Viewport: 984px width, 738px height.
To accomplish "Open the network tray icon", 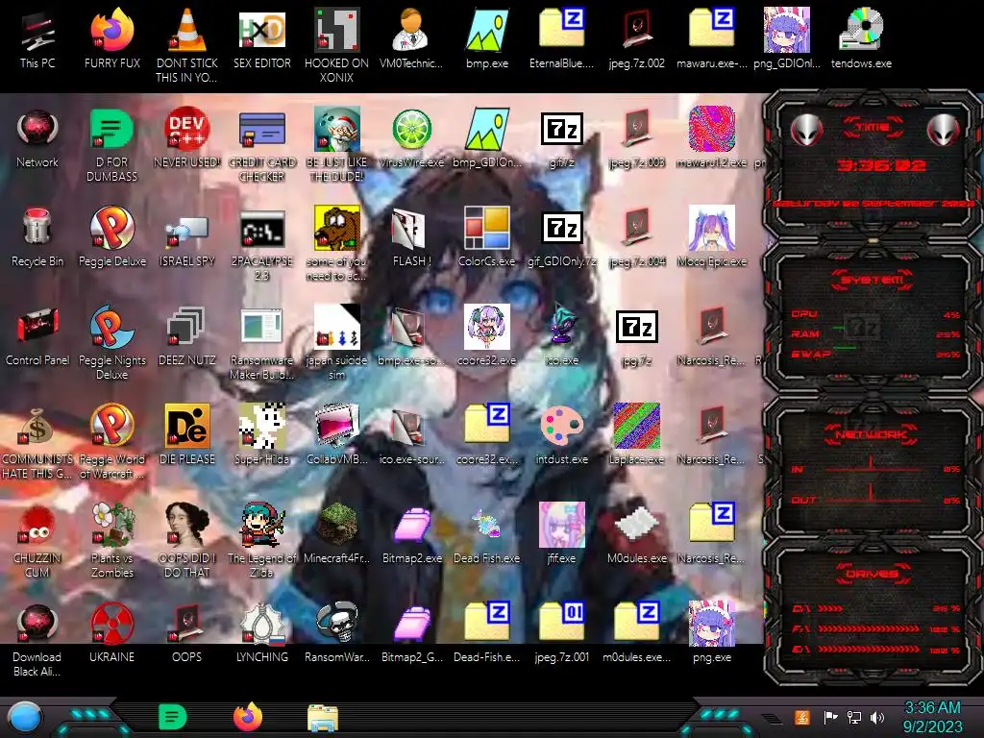I will point(853,717).
